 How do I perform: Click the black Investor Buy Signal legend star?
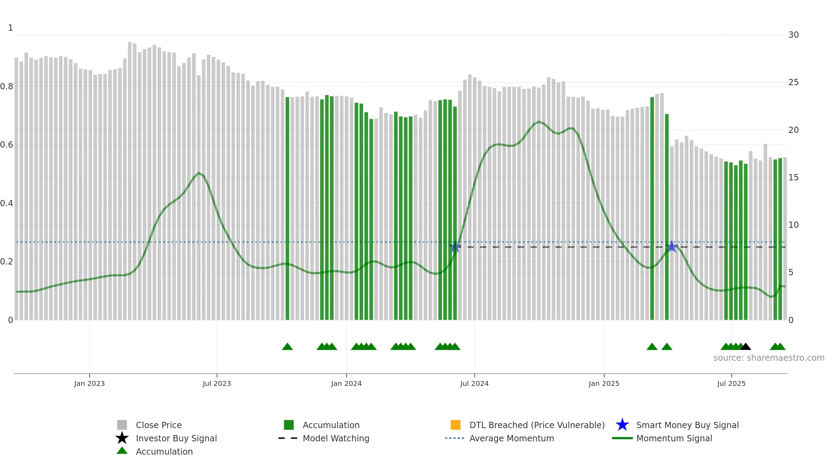[122, 438]
